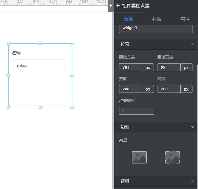Open the px unit for 距离左端
198x189 pixels.
(148, 67)
